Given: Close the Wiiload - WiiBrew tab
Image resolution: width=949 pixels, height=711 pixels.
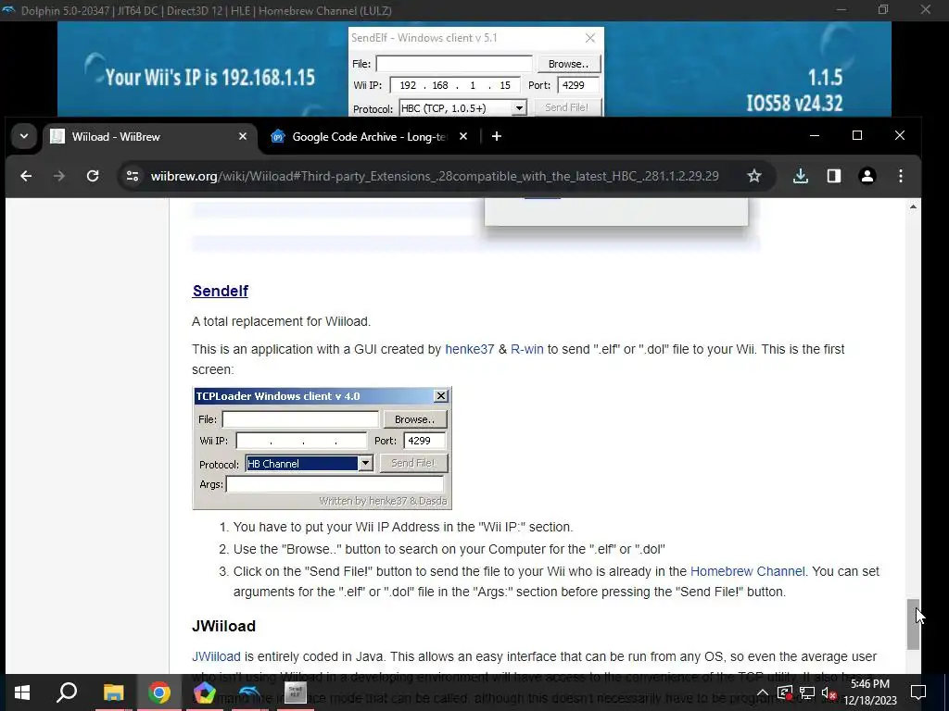Looking at the screenshot, I should [243, 137].
